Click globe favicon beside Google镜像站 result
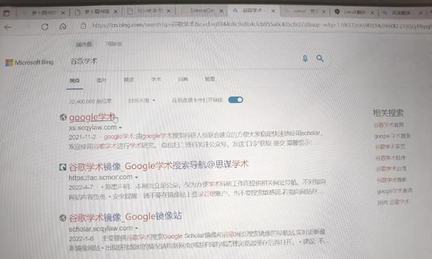The width and height of the screenshot is (432, 259). [63, 218]
